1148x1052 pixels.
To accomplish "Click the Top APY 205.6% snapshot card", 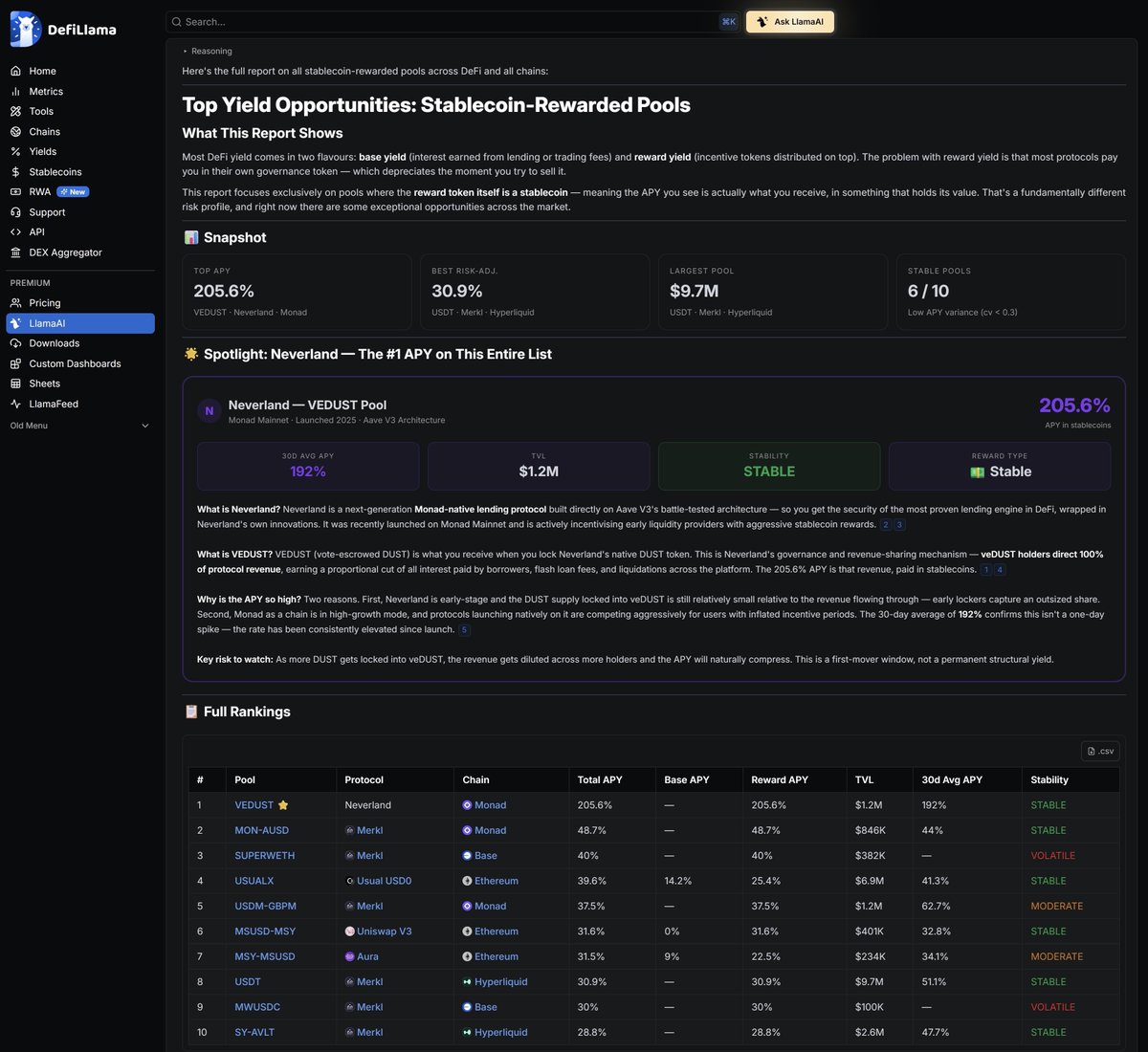I will [297, 292].
